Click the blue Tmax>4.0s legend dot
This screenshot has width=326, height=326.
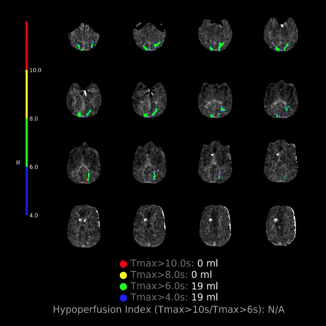(x=124, y=297)
